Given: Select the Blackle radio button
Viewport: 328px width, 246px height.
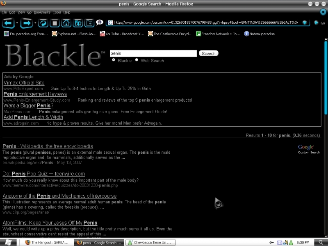Looking at the screenshot, I should pos(114,60).
